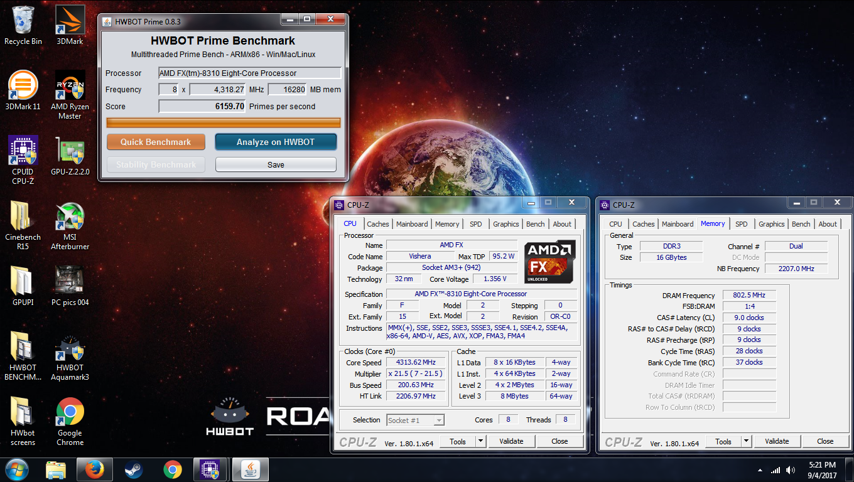
Task: Switch to the Java HWBOT Prime taskbar button
Action: (251, 469)
